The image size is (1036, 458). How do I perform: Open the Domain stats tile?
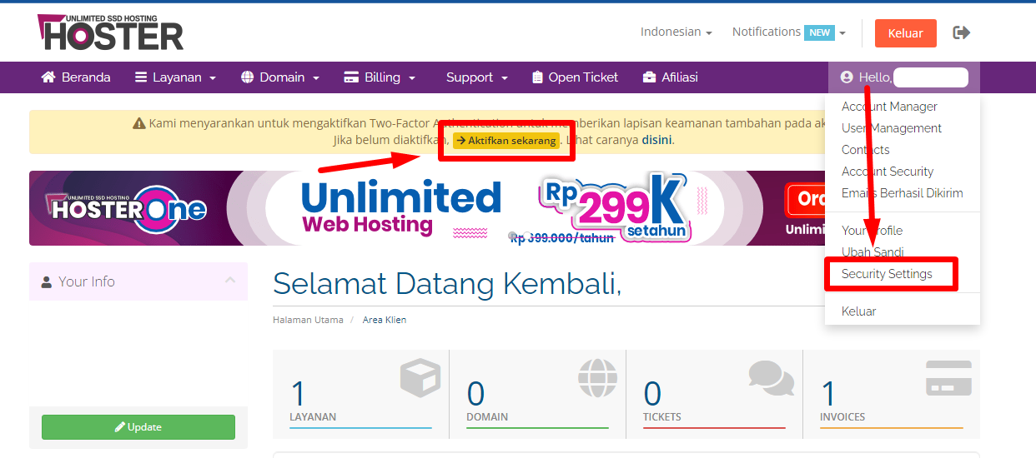click(537, 394)
